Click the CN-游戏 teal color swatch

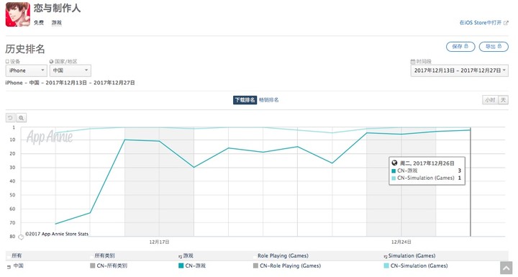click(x=181, y=265)
